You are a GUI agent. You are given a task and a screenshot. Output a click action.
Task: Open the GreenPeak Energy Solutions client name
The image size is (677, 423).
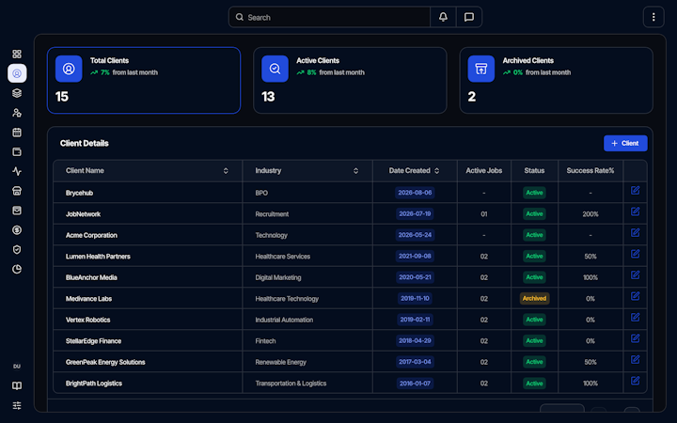105,362
